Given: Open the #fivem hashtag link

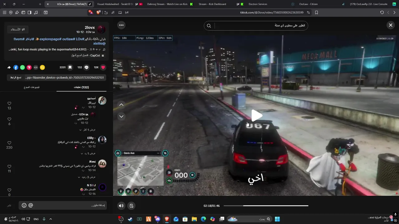Looking at the screenshot, I should [x=19, y=39].
